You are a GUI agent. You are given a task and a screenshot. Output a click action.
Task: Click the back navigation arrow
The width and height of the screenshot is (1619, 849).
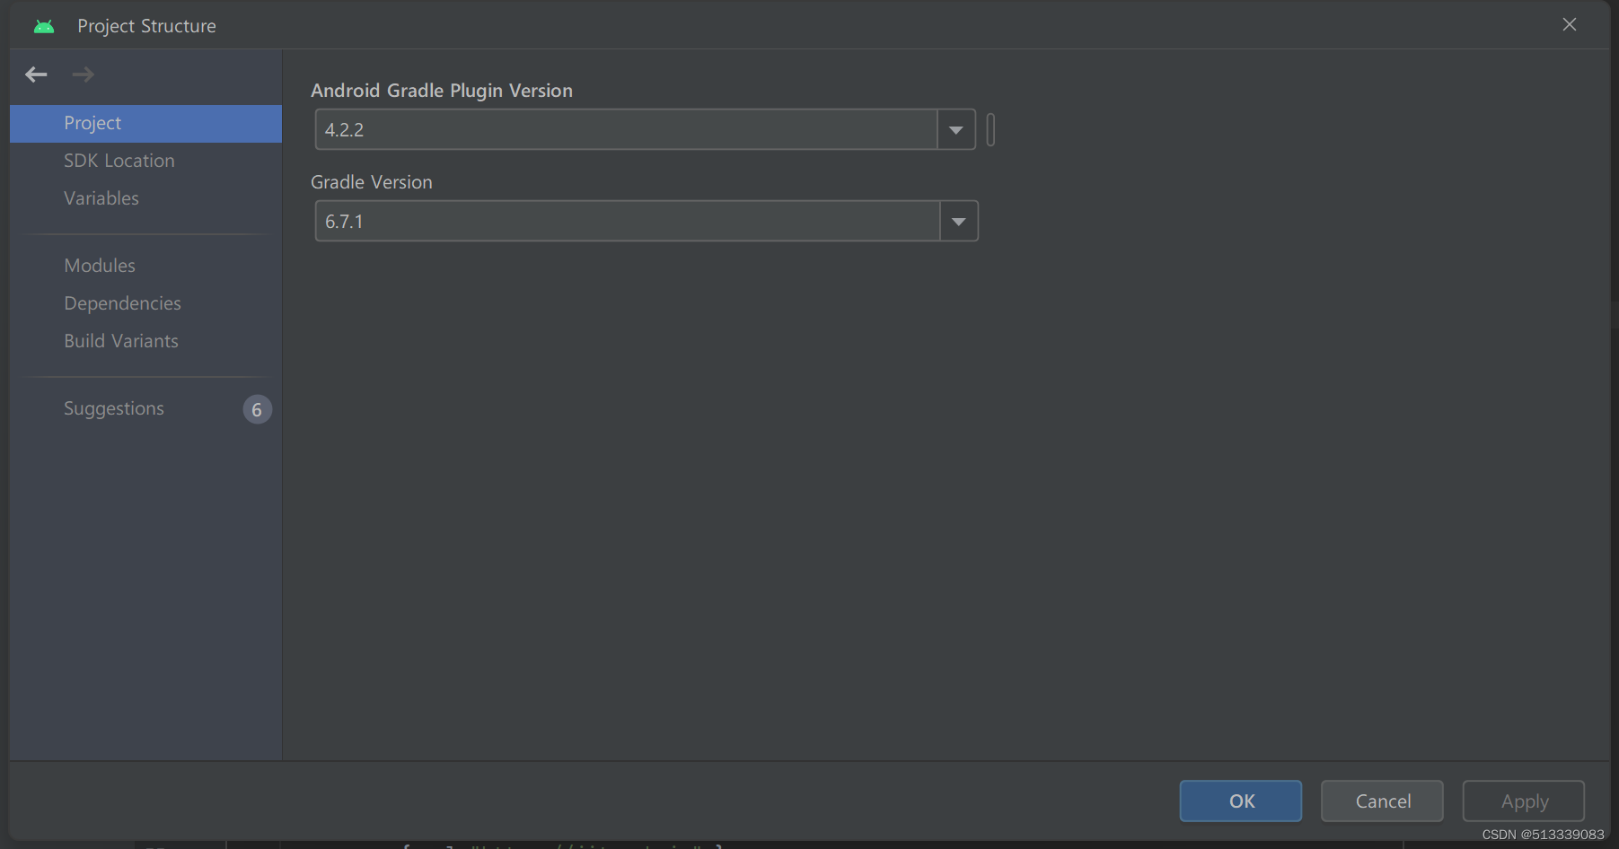tap(36, 74)
